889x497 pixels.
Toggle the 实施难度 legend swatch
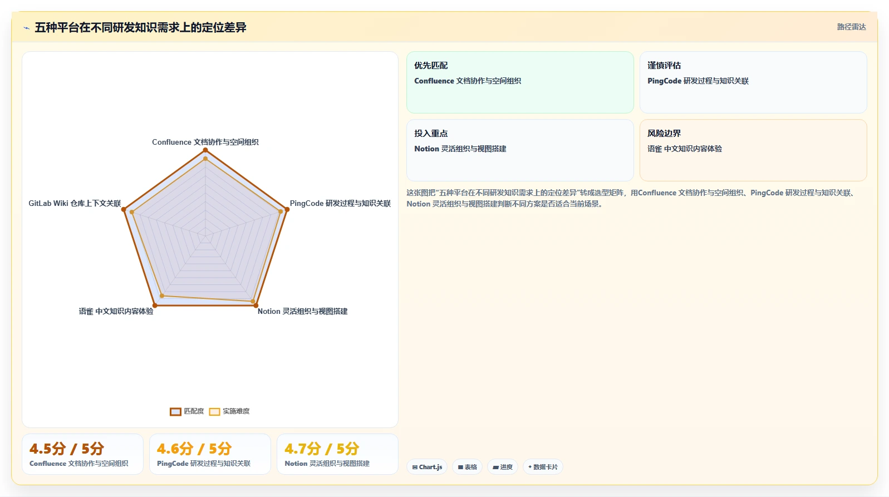click(214, 412)
